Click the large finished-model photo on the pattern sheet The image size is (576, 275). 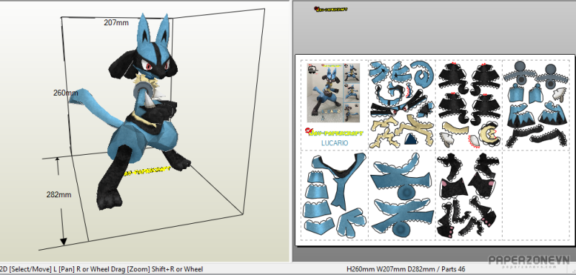(x=325, y=93)
